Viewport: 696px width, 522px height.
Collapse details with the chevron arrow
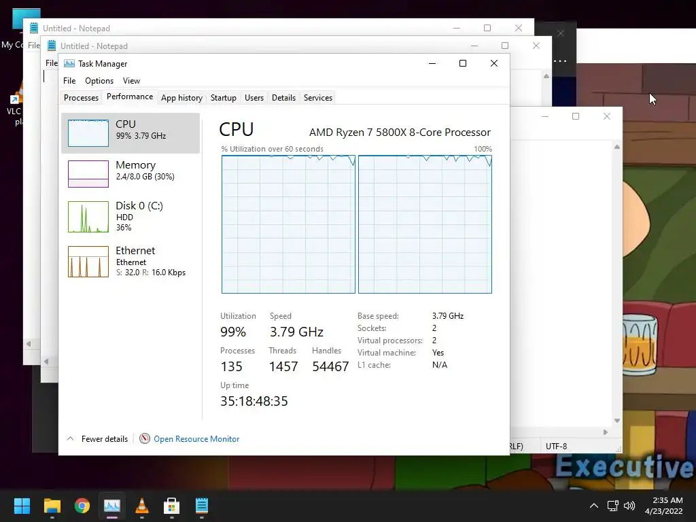point(70,438)
